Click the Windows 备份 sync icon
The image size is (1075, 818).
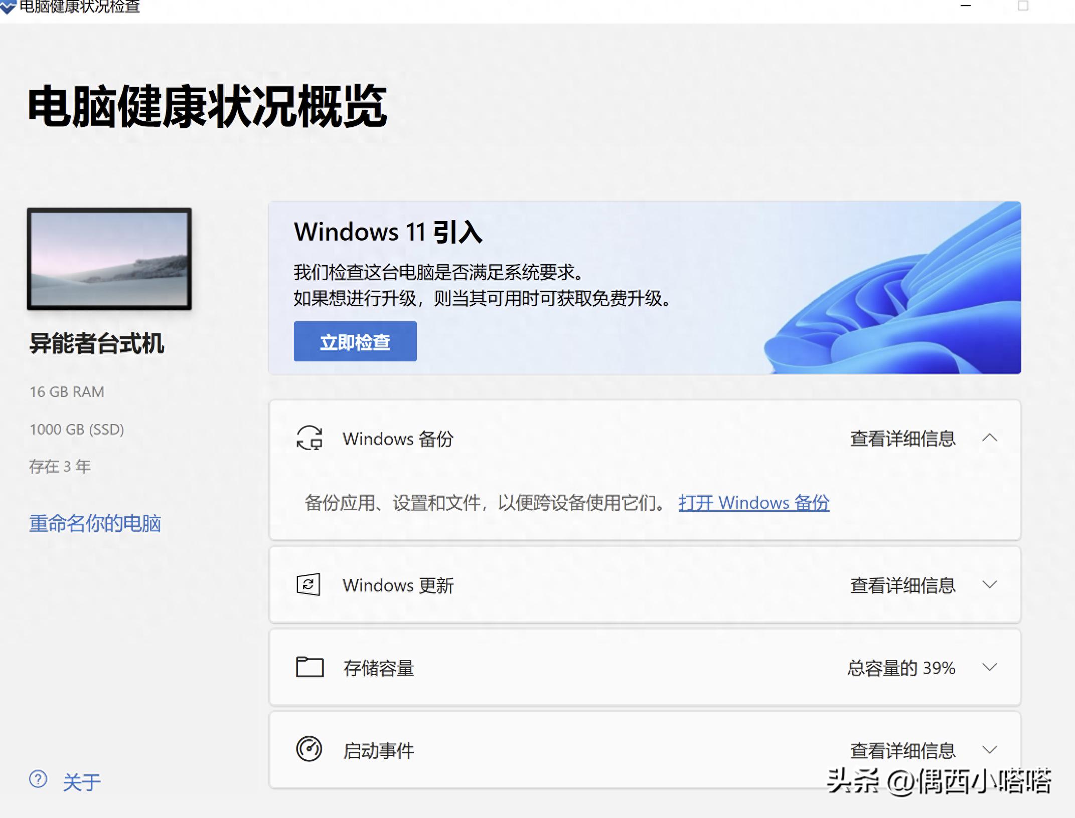(309, 438)
